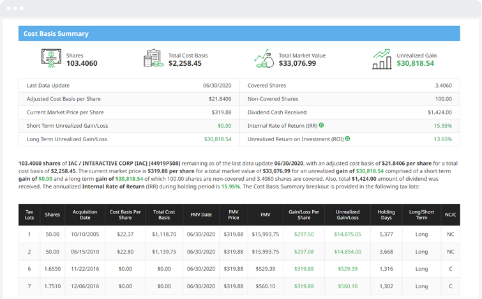482x299 pixels.
Task: Click the Total Market Value money bag icon
Action: (264, 59)
